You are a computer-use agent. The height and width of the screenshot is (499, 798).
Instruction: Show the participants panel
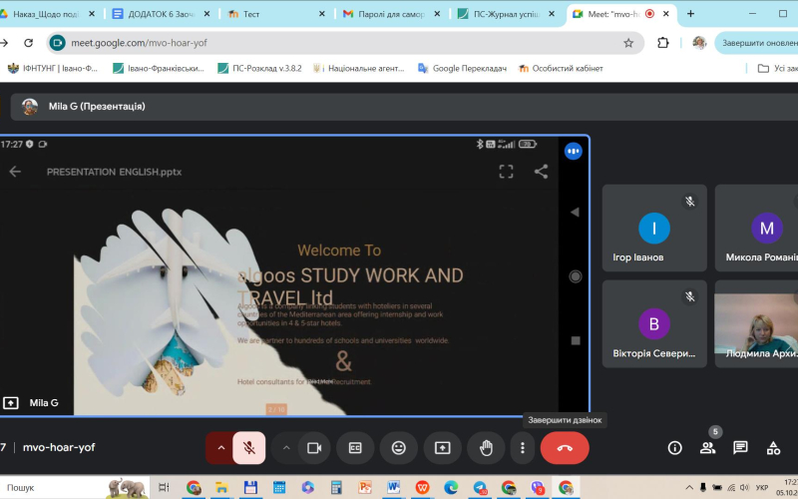tap(707, 448)
